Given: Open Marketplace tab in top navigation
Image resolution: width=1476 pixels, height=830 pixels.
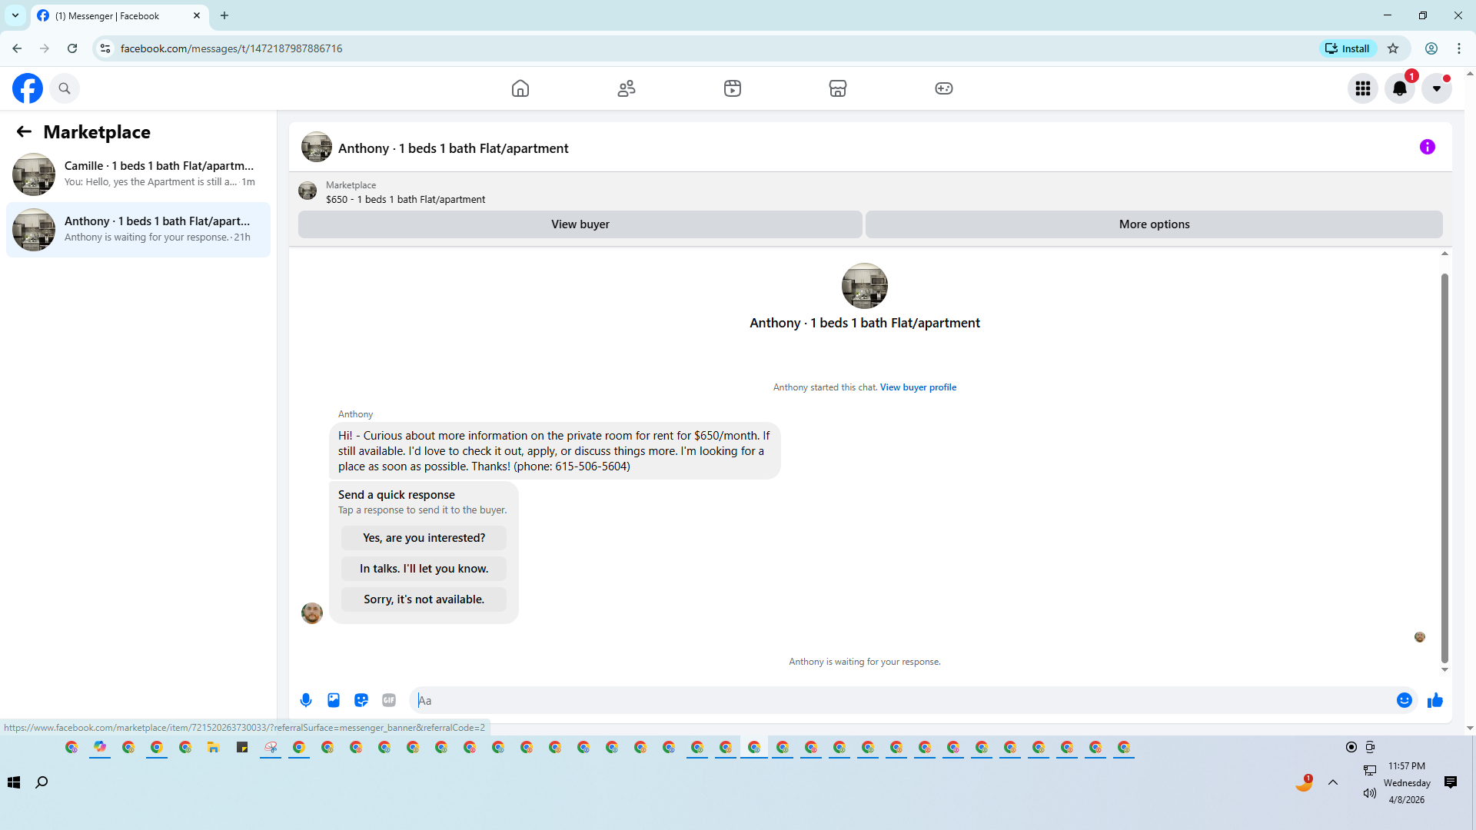Looking at the screenshot, I should coord(838,88).
